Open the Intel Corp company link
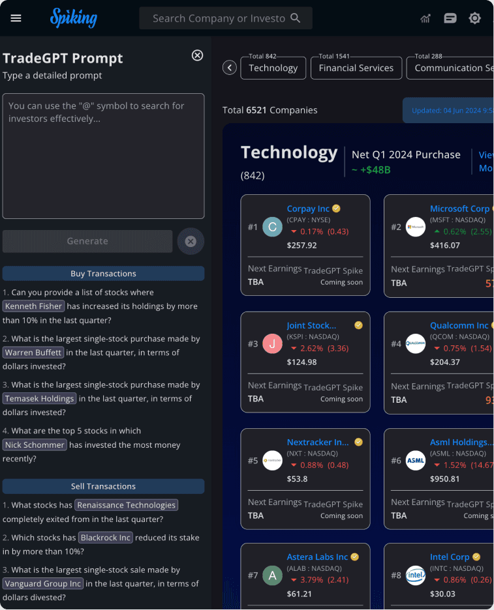 [450, 557]
